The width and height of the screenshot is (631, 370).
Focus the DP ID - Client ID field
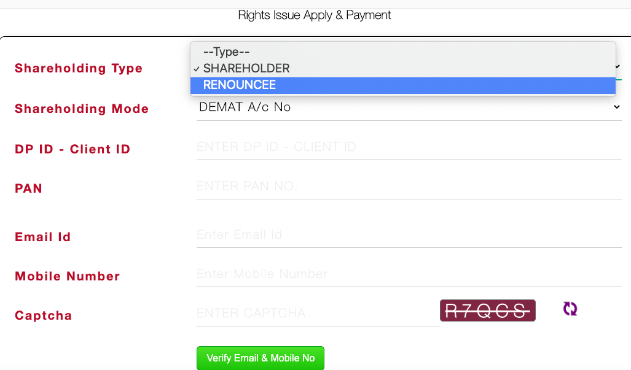click(409, 147)
